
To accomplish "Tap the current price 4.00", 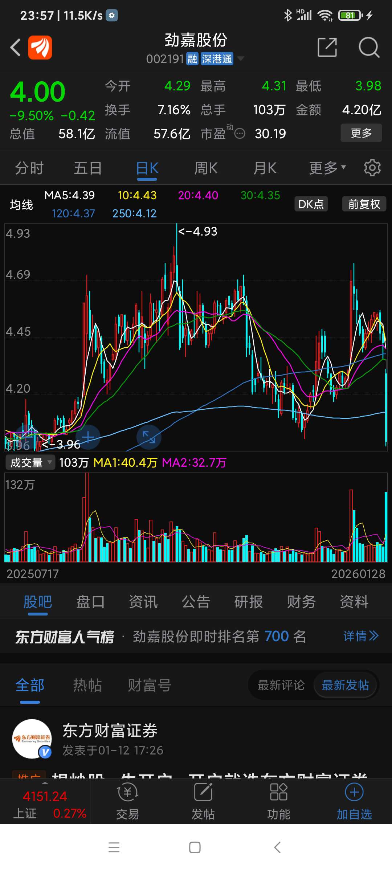I will tap(38, 92).
